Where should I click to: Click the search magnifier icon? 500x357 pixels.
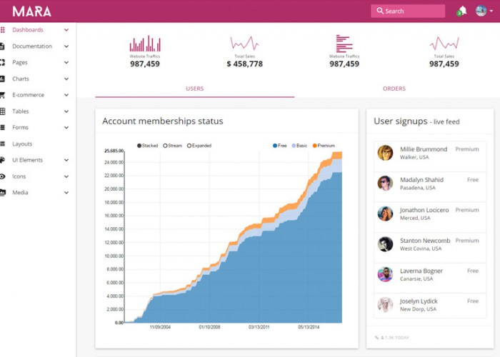380,11
